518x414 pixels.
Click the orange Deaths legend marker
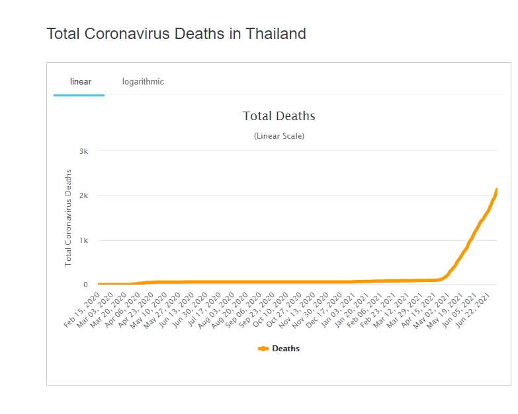263,349
